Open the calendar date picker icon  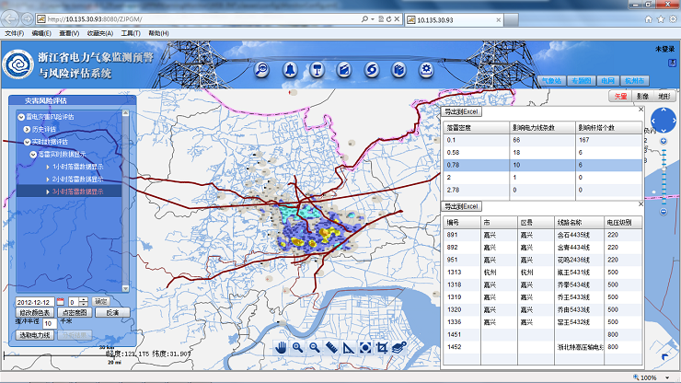click(x=61, y=301)
